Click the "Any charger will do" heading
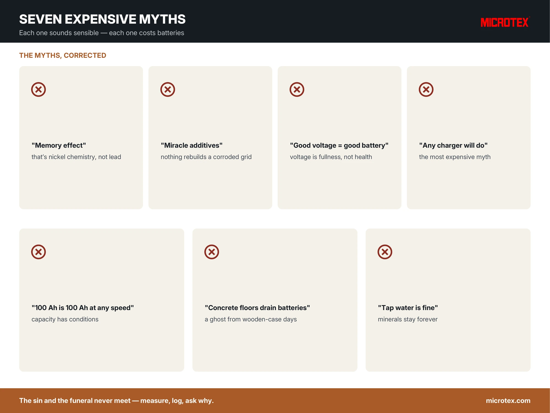Image resolution: width=550 pixels, height=413 pixels. click(453, 145)
